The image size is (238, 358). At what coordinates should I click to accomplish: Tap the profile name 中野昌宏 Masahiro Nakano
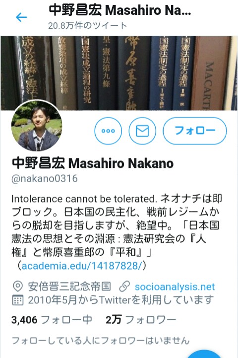click(93, 163)
